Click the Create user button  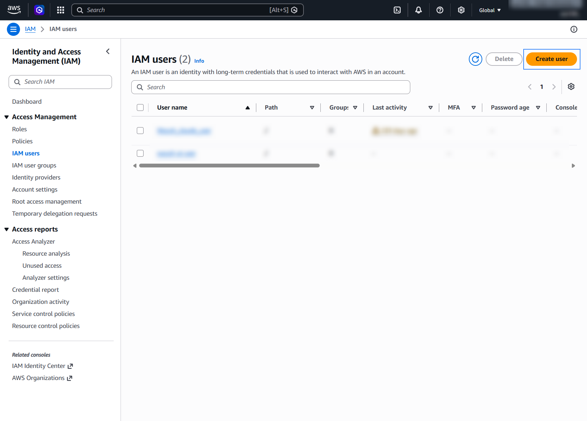[x=552, y=59]
